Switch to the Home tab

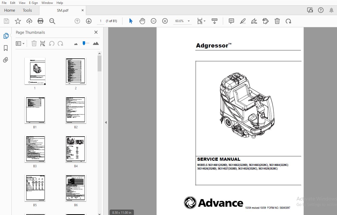[10, 10]
